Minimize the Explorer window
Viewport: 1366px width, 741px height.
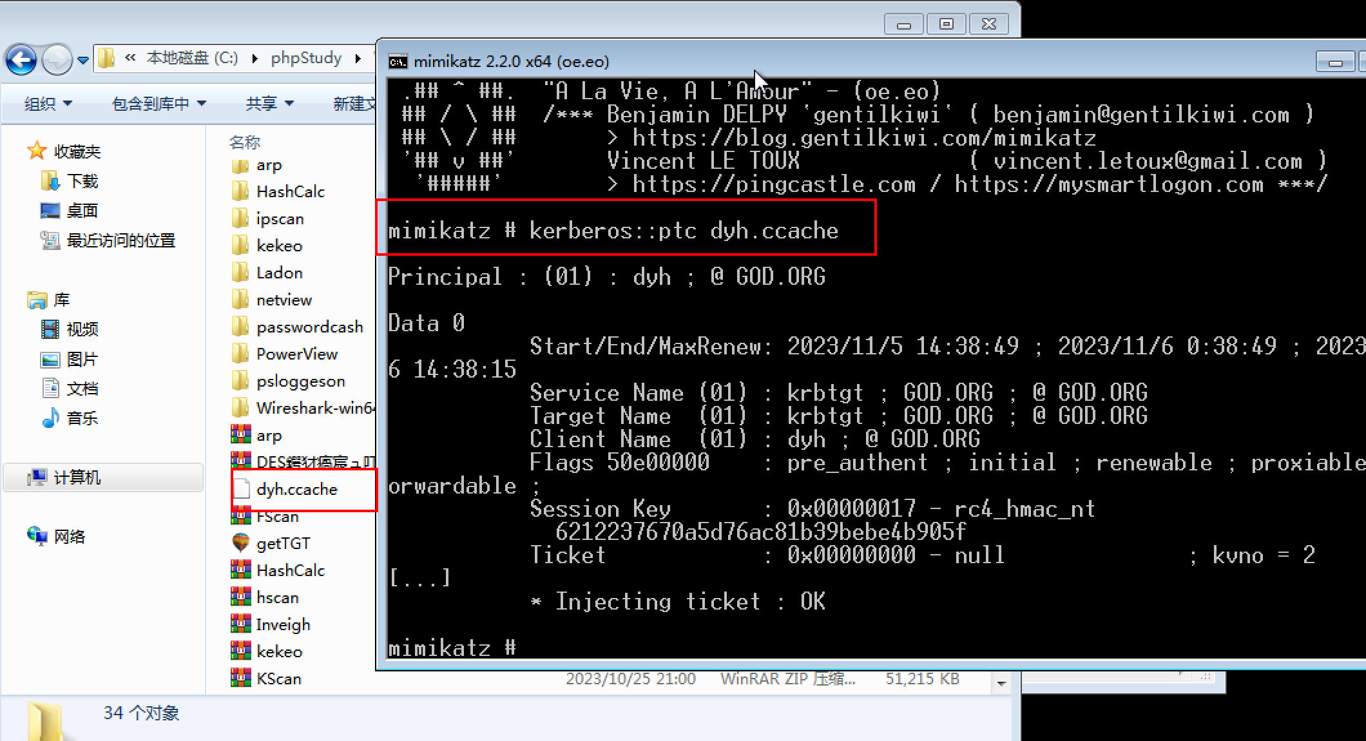[904, 24]
